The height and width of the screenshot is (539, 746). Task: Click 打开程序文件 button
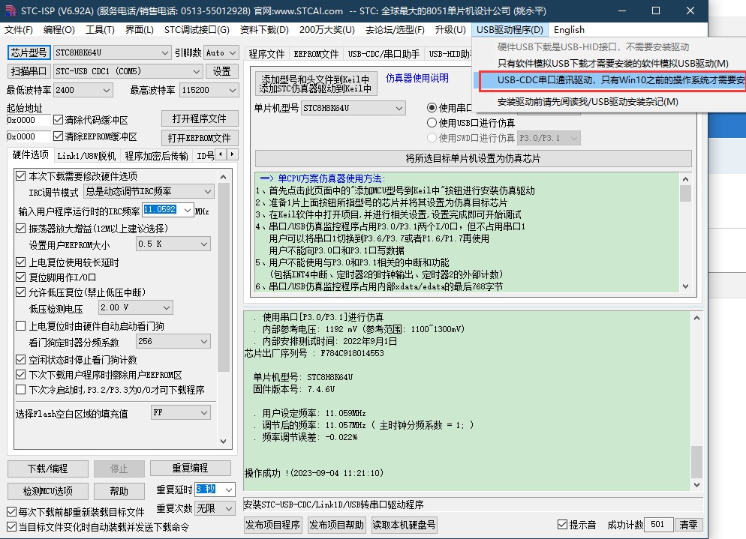click(200, 118)
